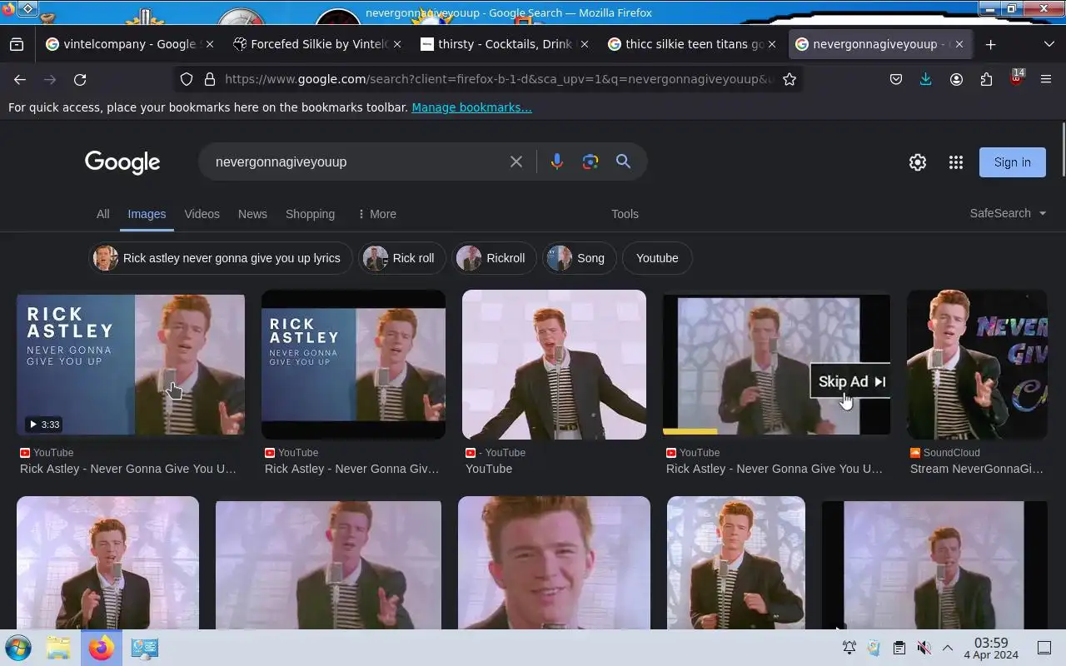Open the Rick Astley thumbnail with 3:33 duration

(x=131, y=364)
